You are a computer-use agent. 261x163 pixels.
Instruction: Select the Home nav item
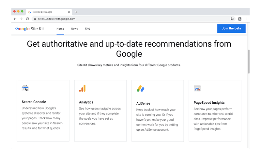click(60, 29)
